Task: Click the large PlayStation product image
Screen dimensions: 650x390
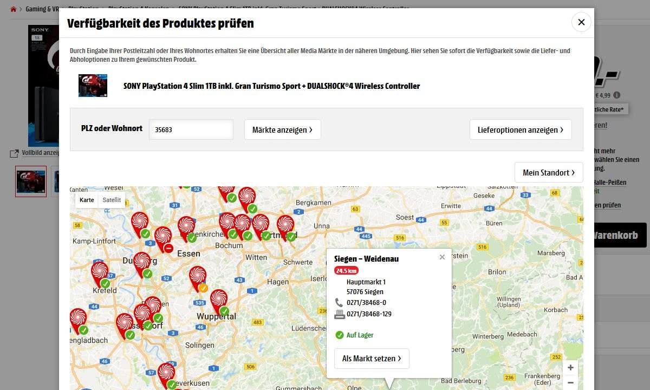Action: (43, 86)
